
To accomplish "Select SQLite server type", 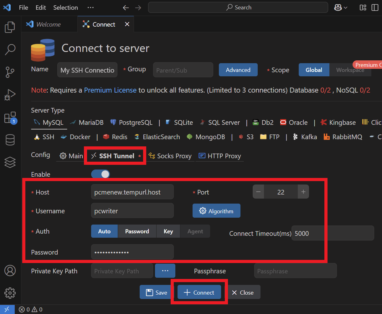I will coord(179,123).
